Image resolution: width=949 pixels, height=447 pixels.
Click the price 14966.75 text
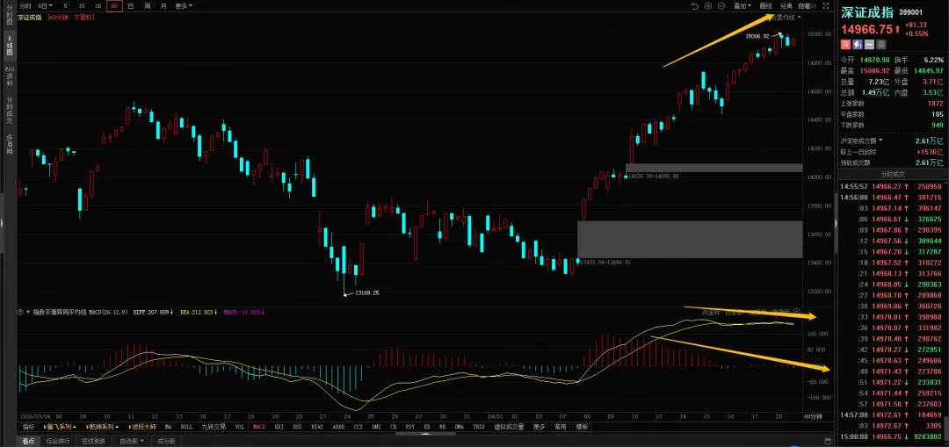(x=866, y=29)
